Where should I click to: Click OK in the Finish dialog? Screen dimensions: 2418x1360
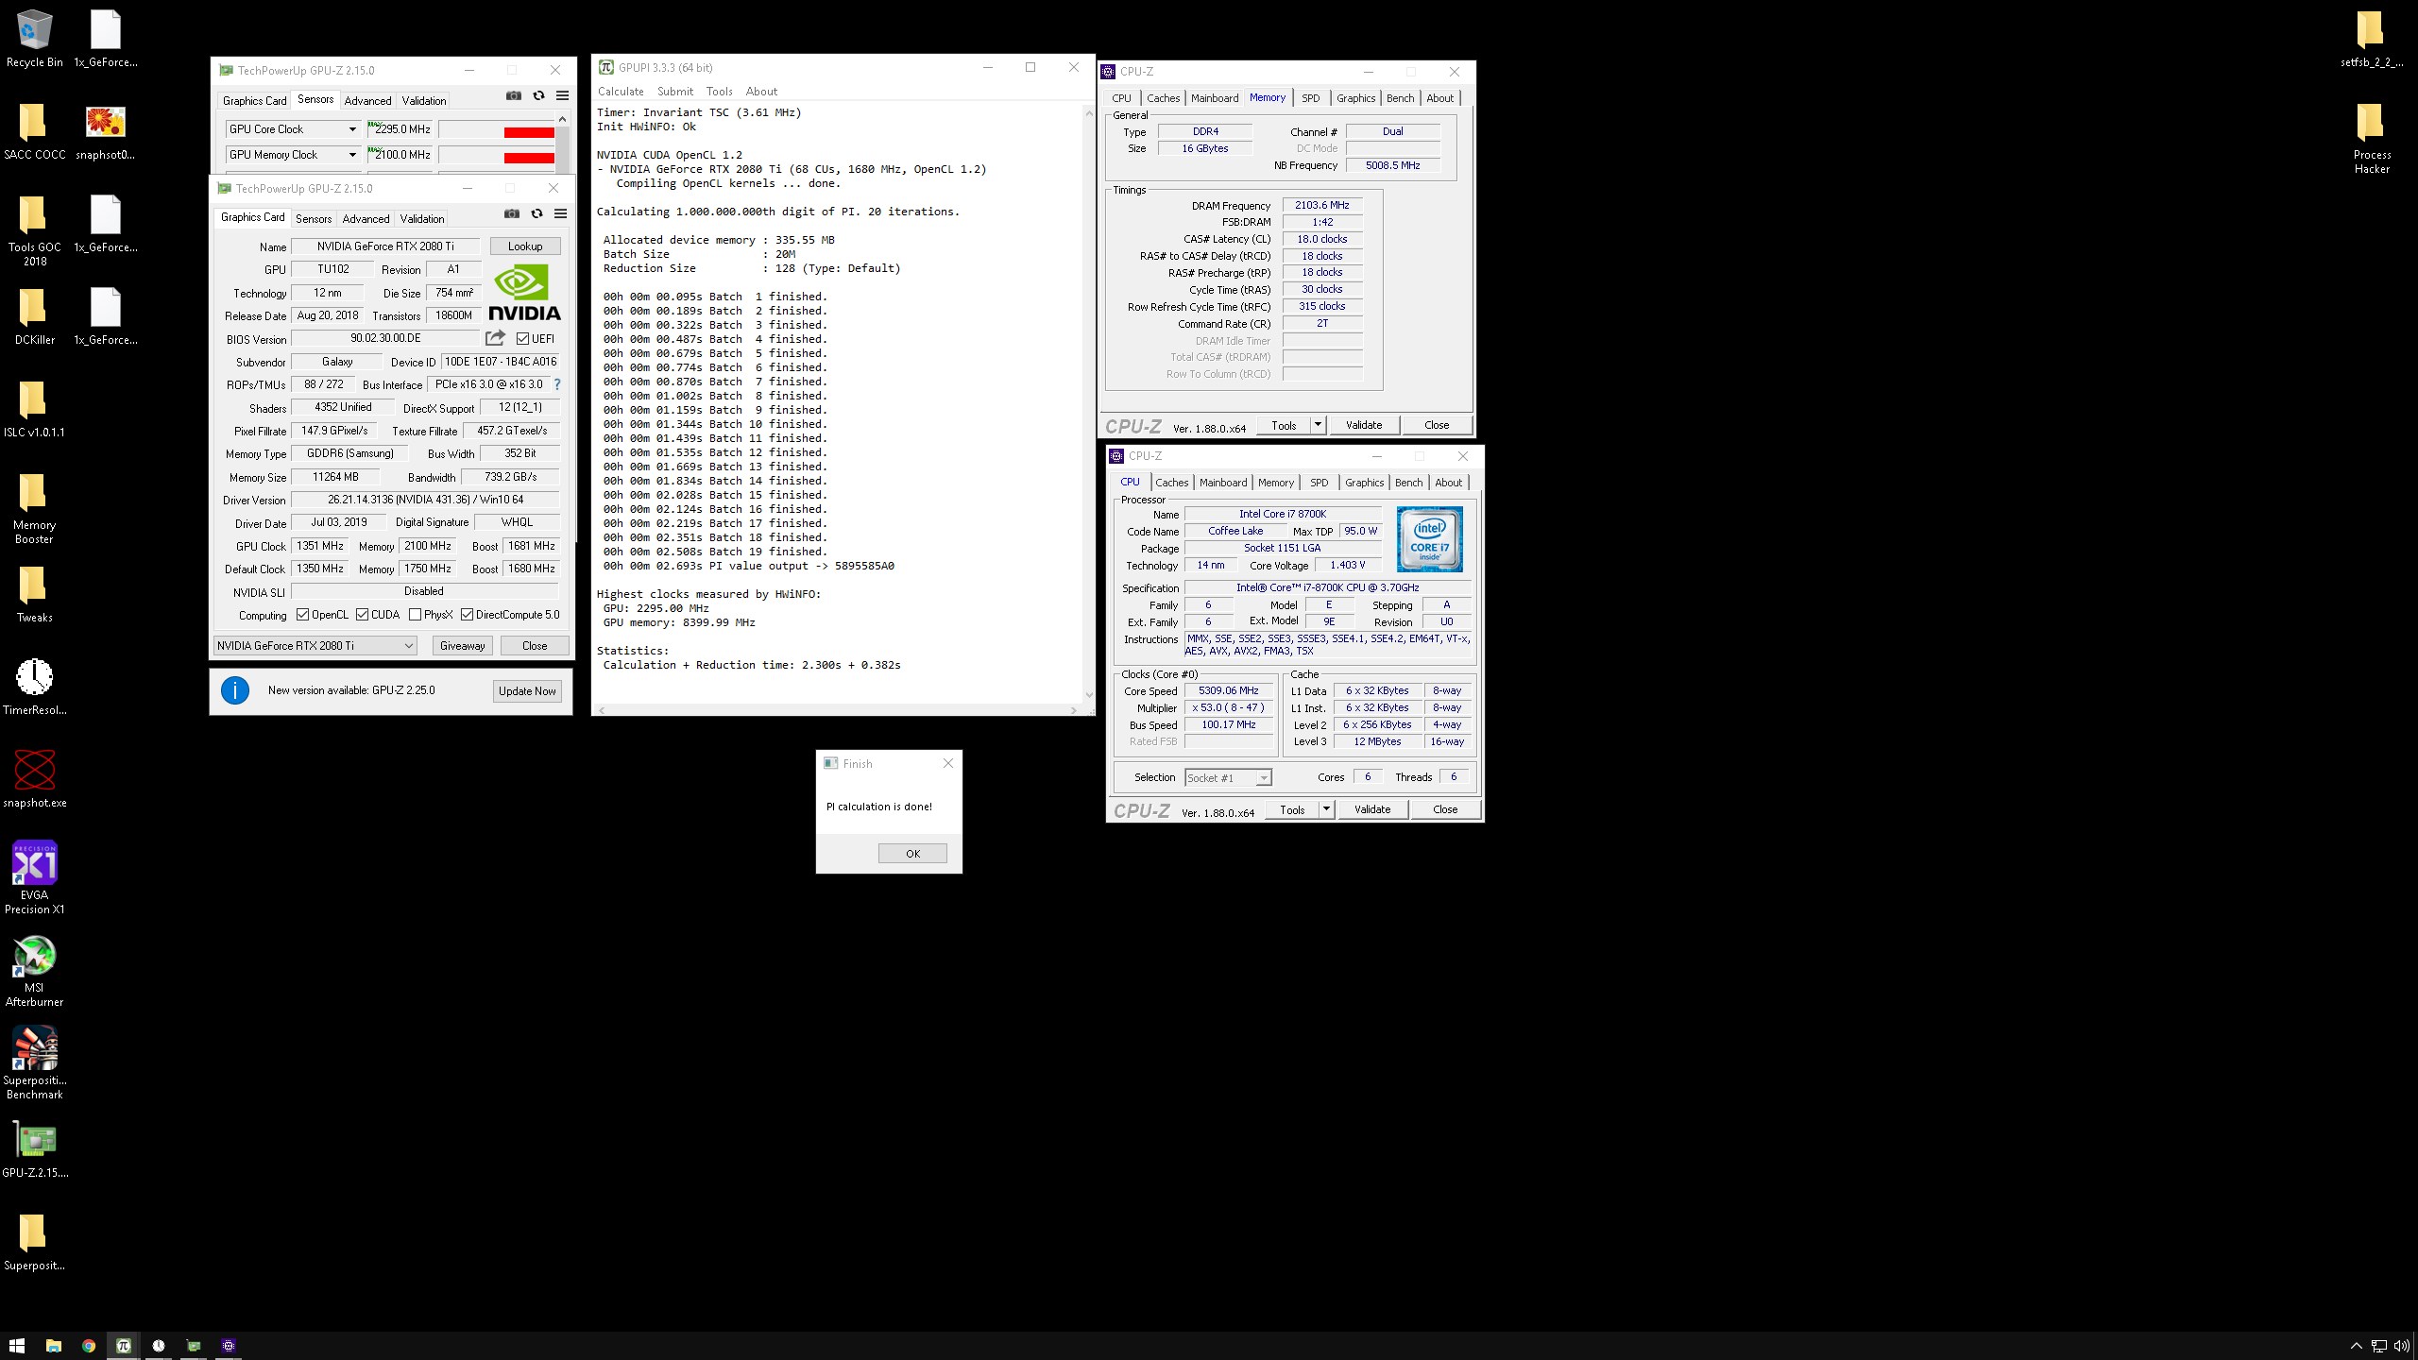coord(912,854)
